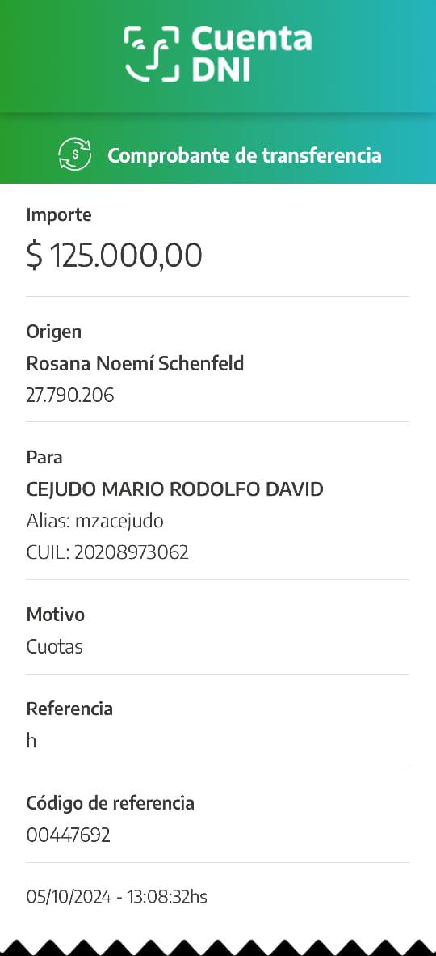Viewport: 436px width, 956px height.
Task: Click the Cuenta DNI title text
Action: (251, 54)
